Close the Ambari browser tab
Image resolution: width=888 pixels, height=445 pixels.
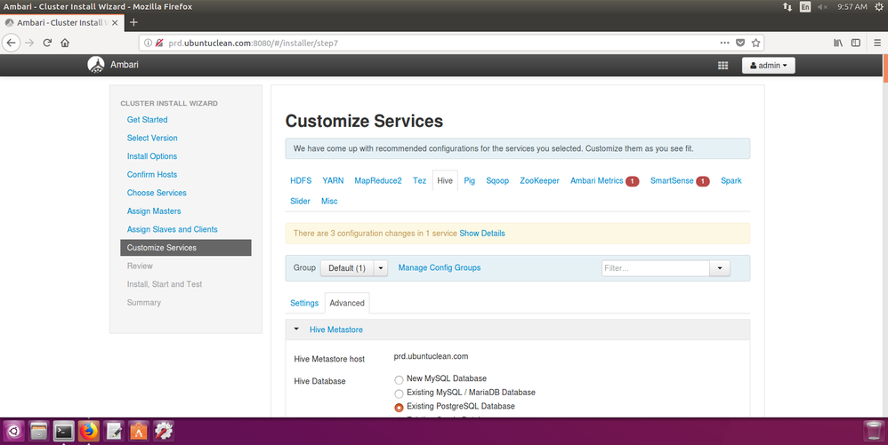(x=115, y=22)
